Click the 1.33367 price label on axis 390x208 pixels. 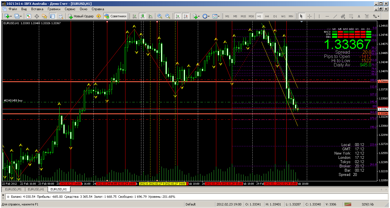click(383, 109)
